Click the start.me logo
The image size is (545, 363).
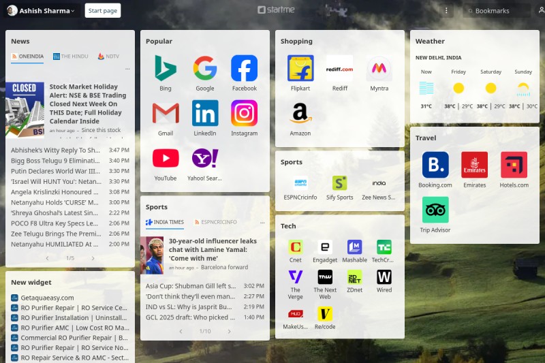pos(276,10)
